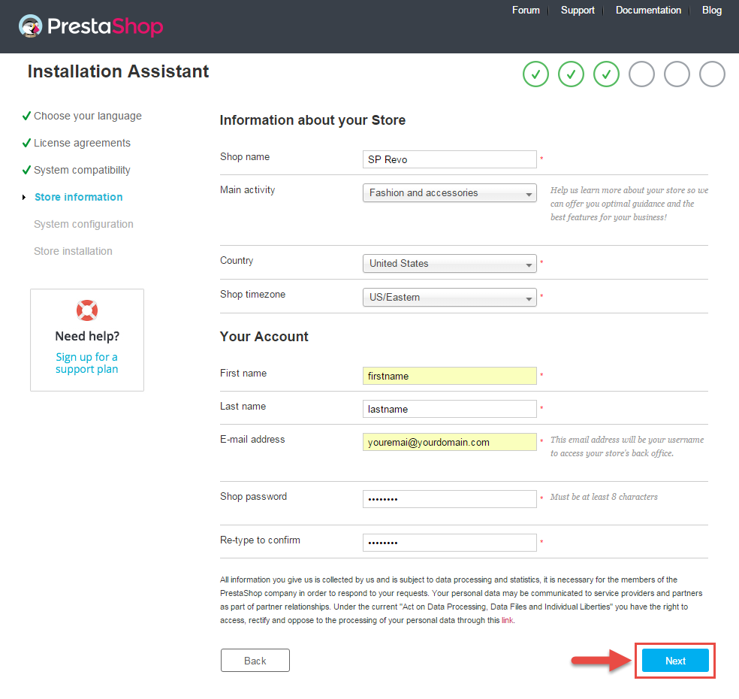Open the data processing link

(x=507, y=620)
